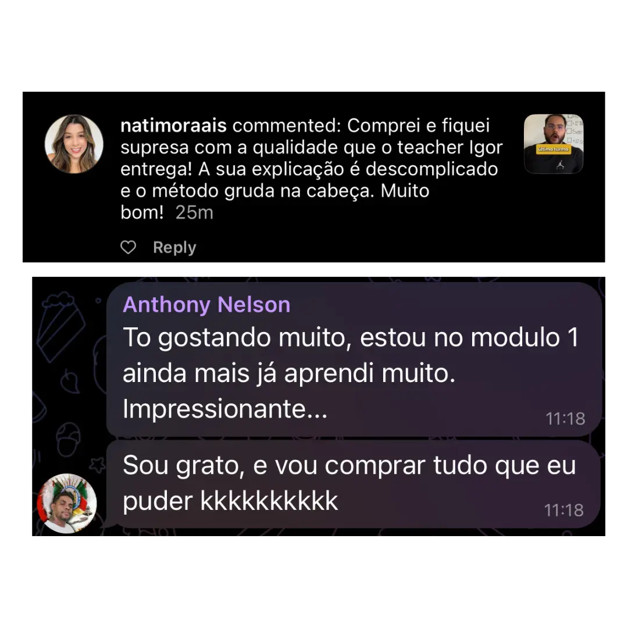Open natimoraais round profile picture
Image resolution: width=628 pixels, height=628 pixels.
pyautogui.click(x=74, y=144)
